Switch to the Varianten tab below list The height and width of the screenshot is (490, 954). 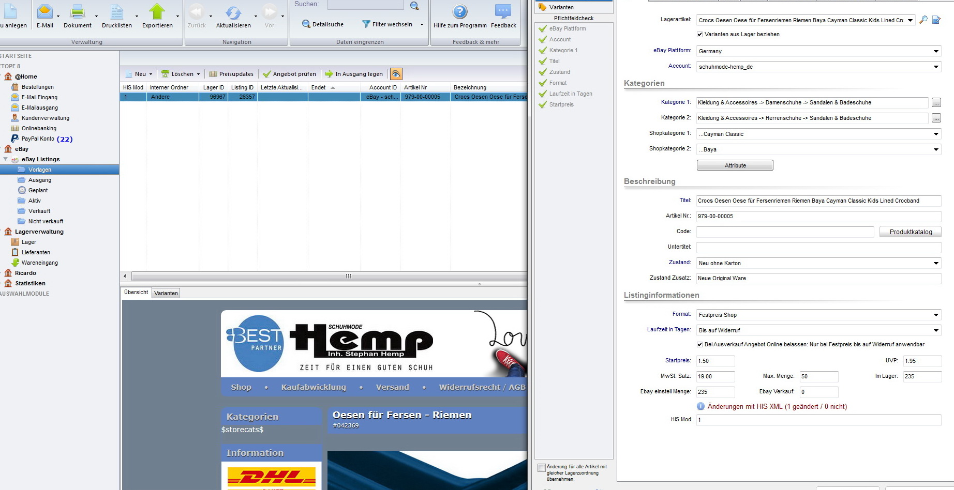pos(166,293)
